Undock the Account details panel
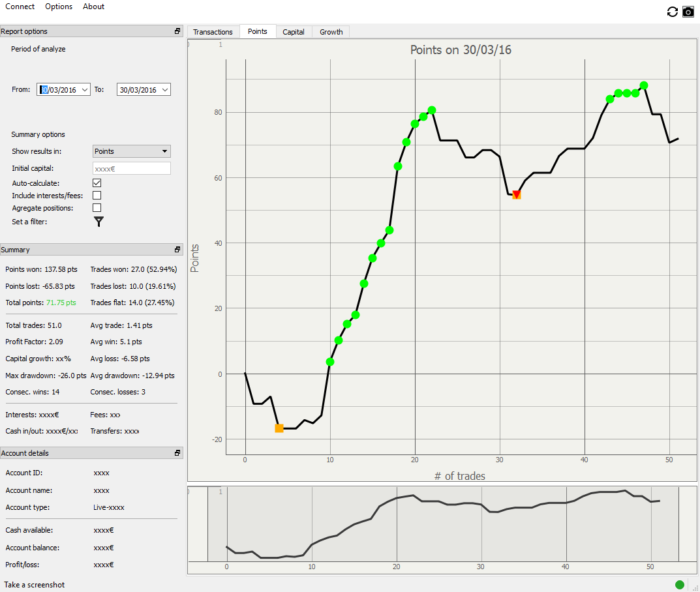The width and height of the screenshot is (700, 592). [x=177, y=453]
